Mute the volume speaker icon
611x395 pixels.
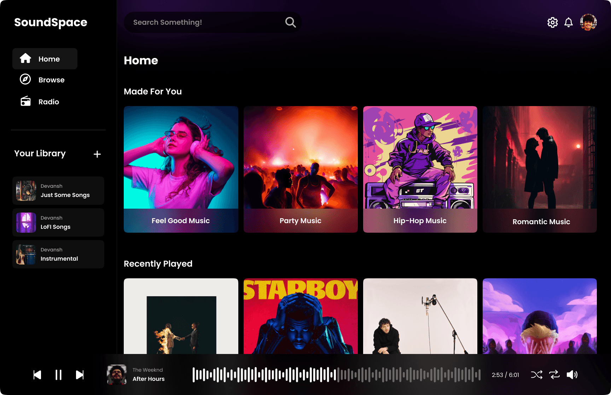coord(572,375)
